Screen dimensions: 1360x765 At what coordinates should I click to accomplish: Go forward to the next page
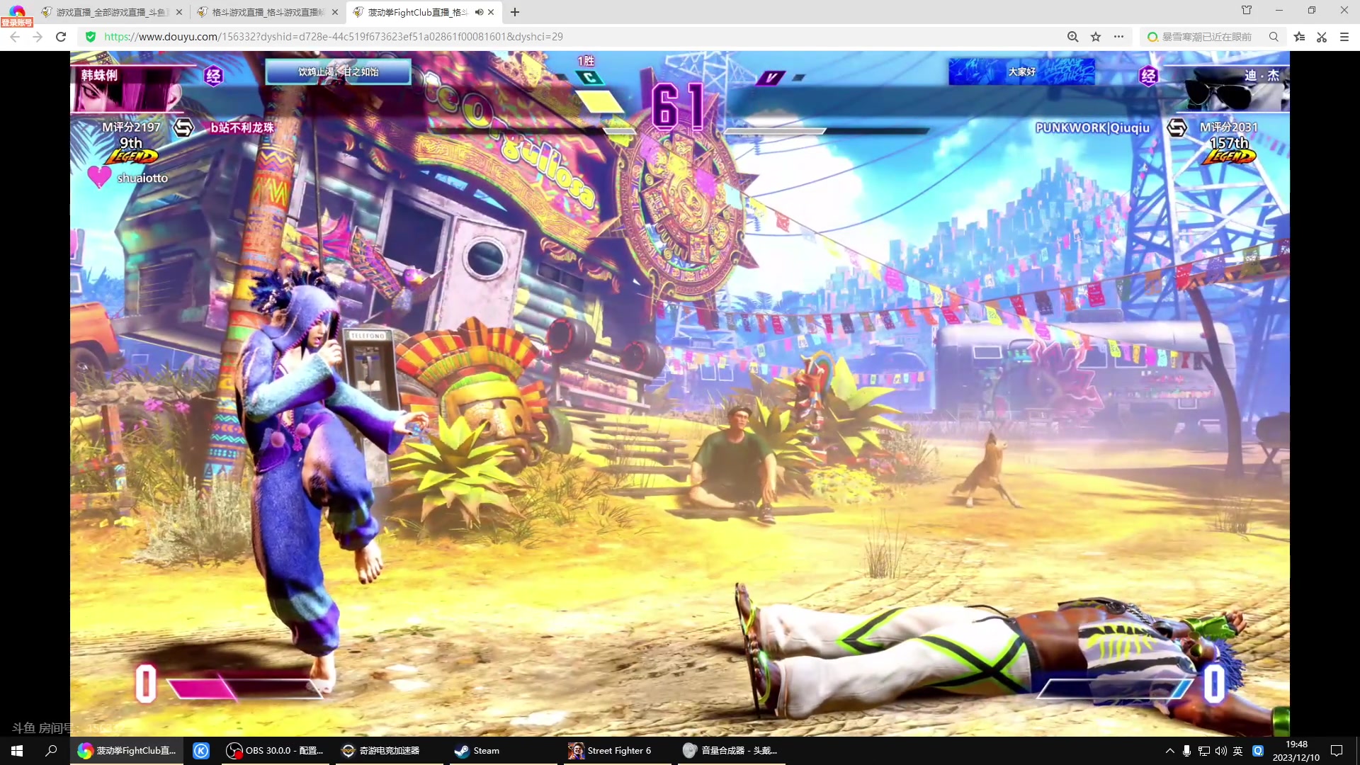tap(38, 37)
